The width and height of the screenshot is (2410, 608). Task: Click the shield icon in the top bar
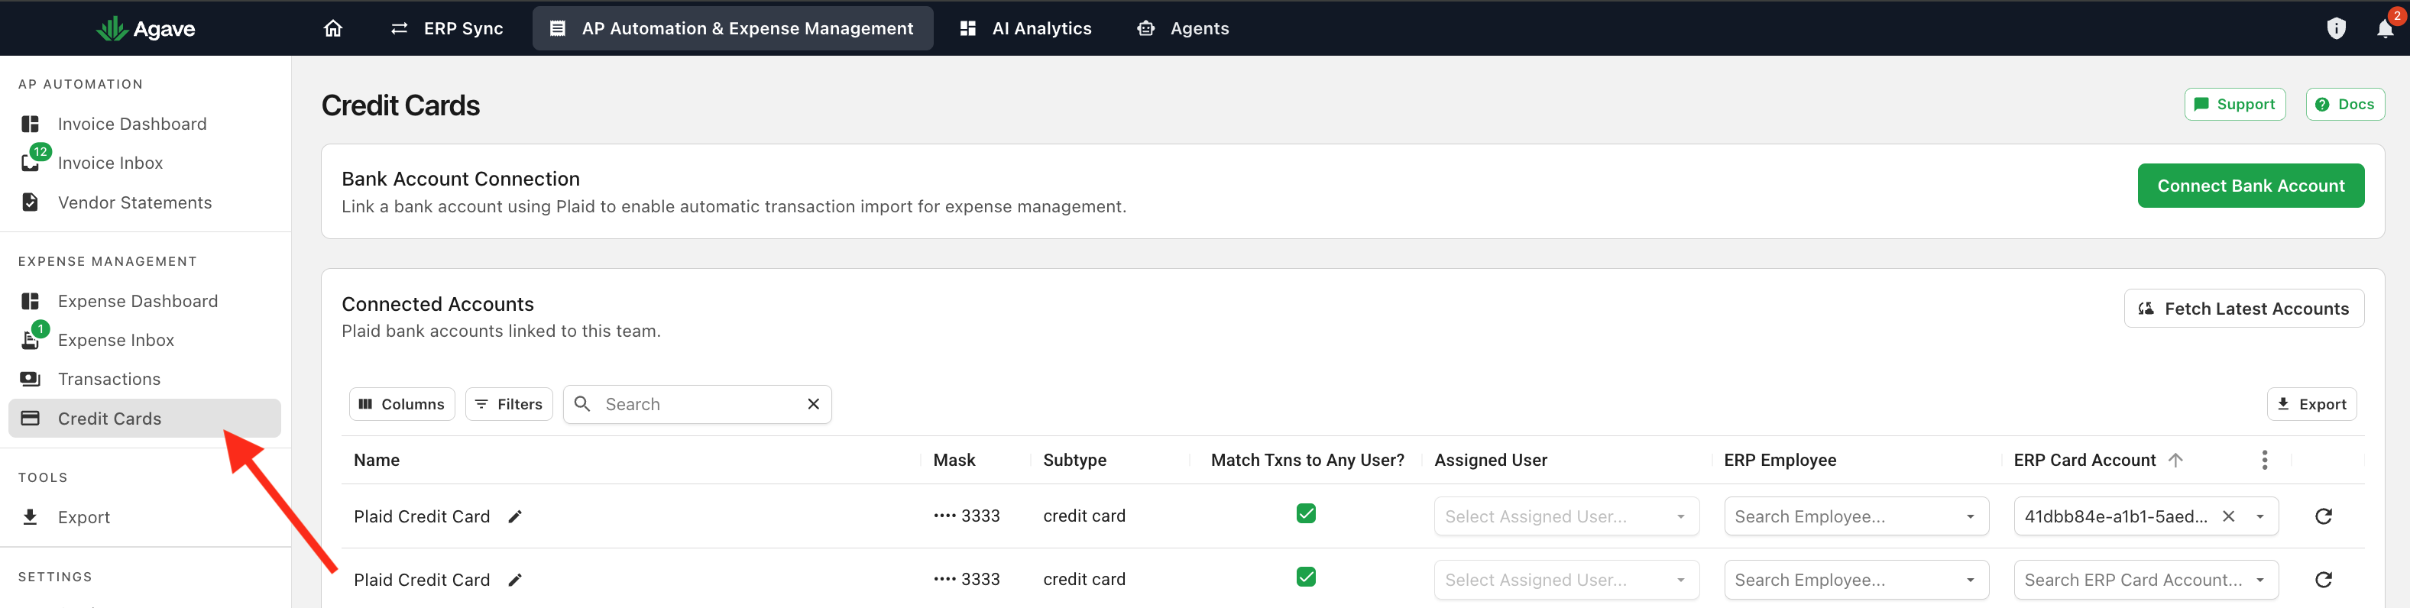[2336, 28]
